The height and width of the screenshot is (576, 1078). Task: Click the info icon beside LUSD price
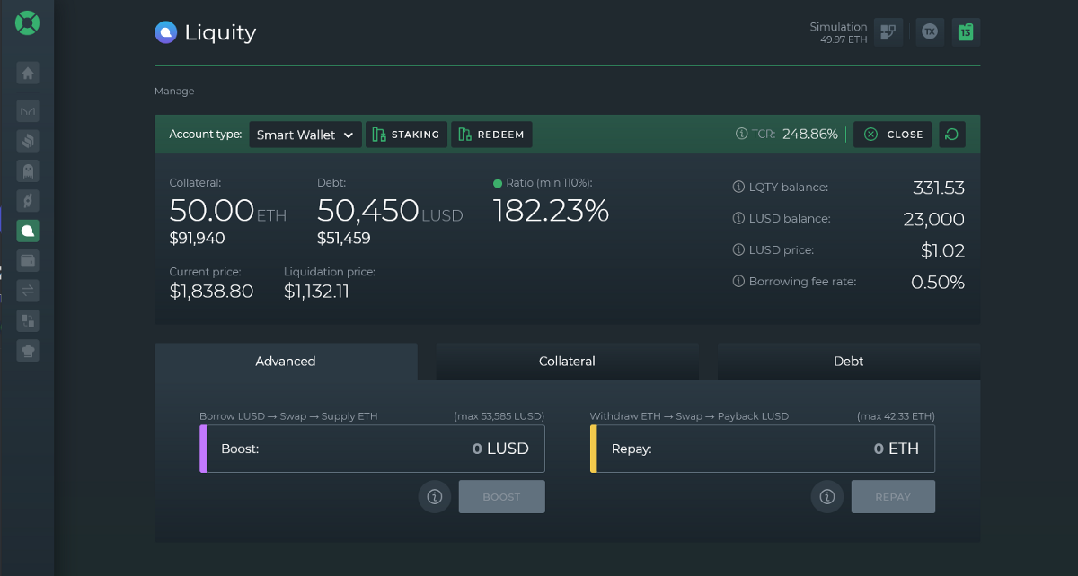(739, 250)
